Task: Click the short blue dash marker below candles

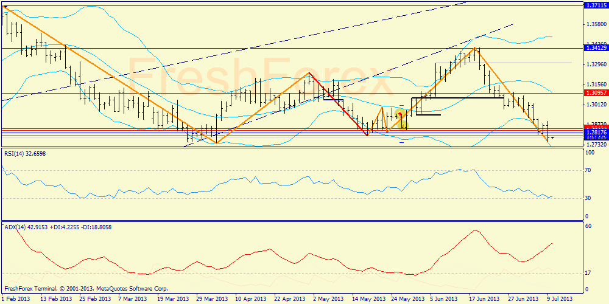Action: tap(402, 142)
